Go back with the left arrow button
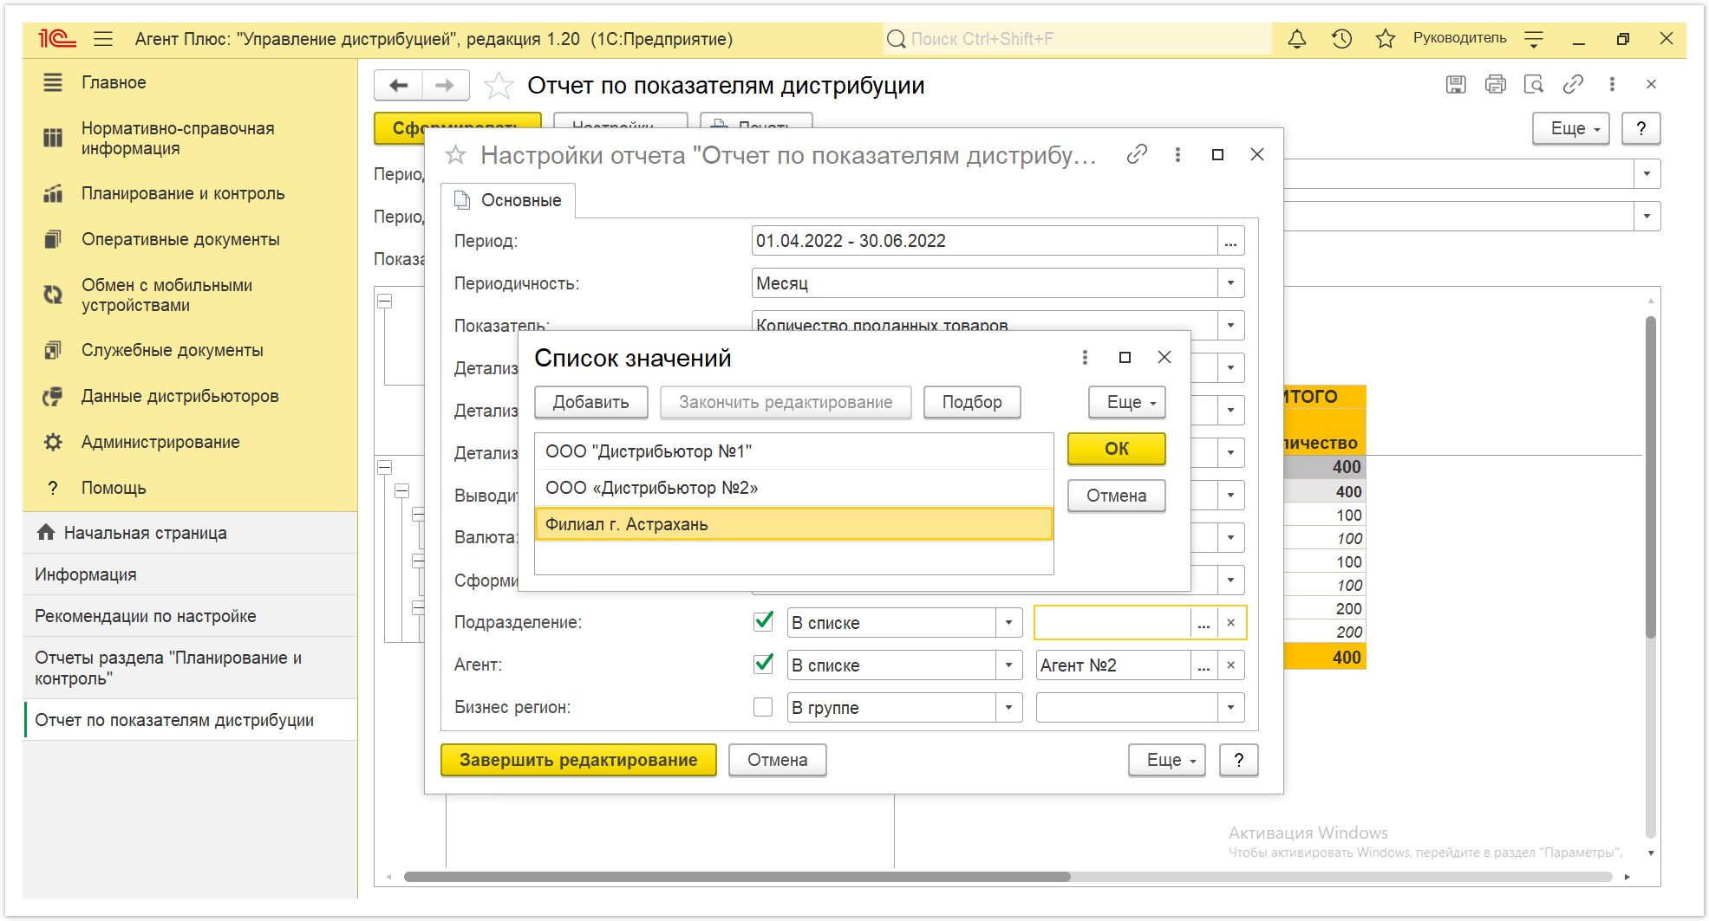The width and height of the screenshot is (1709, 921). tap(398, 85)
